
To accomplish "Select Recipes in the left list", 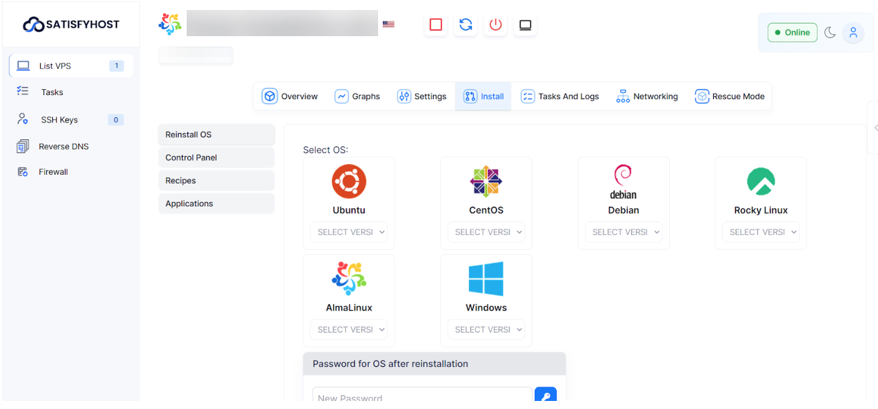I will 217,181.
